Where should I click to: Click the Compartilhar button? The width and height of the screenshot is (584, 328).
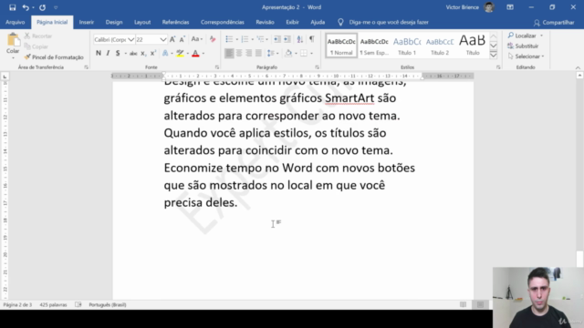click(554, 23)
